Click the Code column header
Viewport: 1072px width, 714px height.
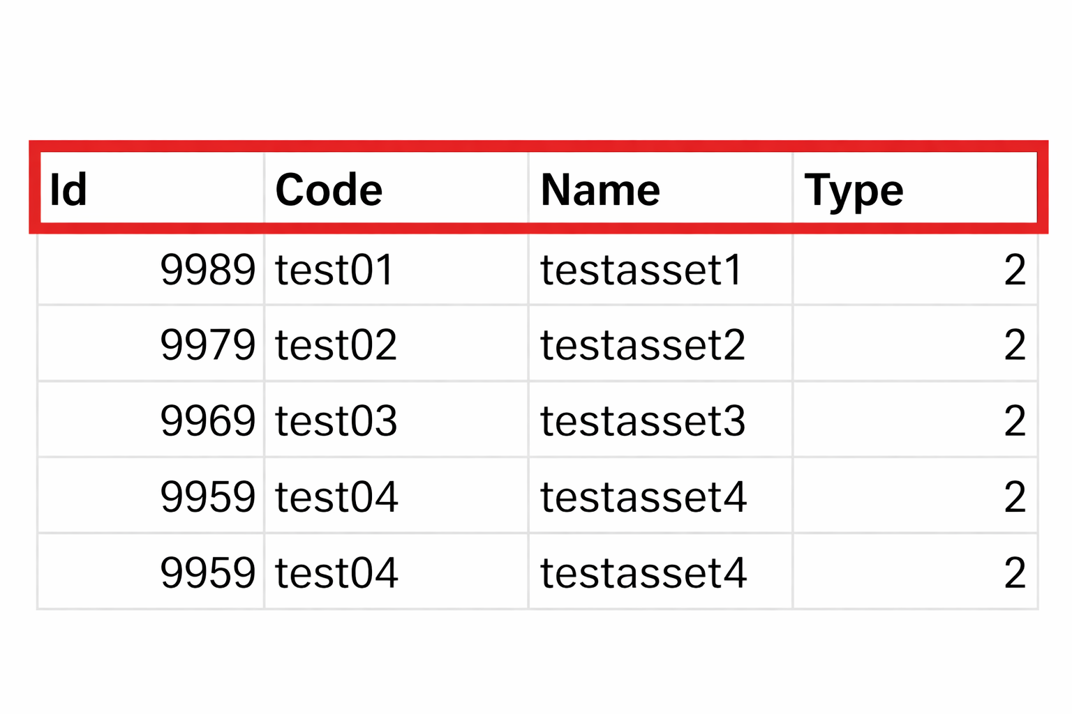click(329, 190)
